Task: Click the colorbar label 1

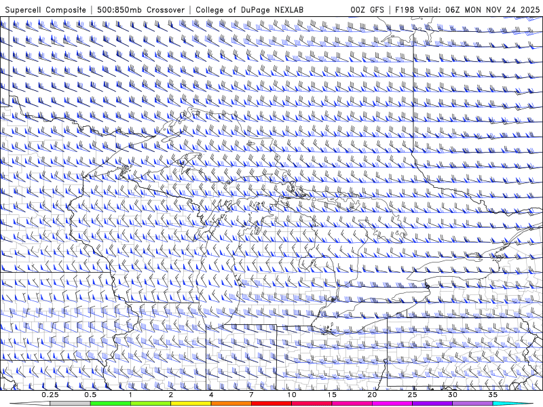Action: click(130, 395)
